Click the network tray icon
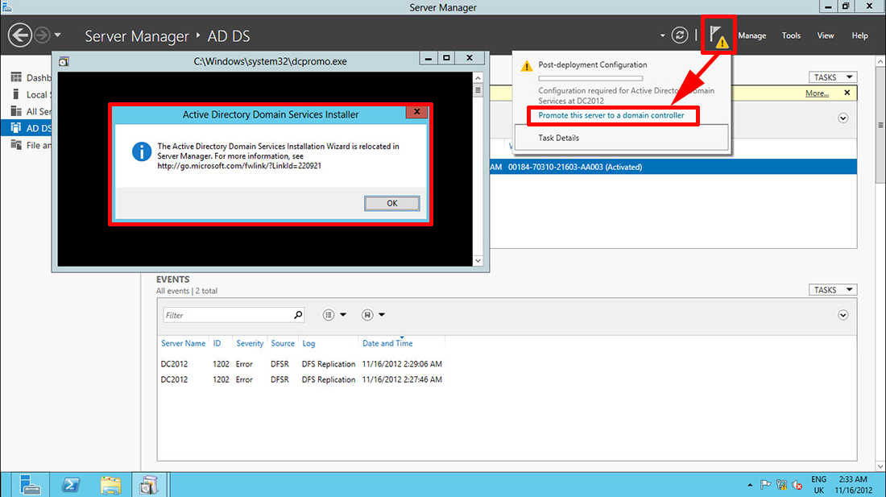This screenshot has width=886, height=497. [781, 485]
